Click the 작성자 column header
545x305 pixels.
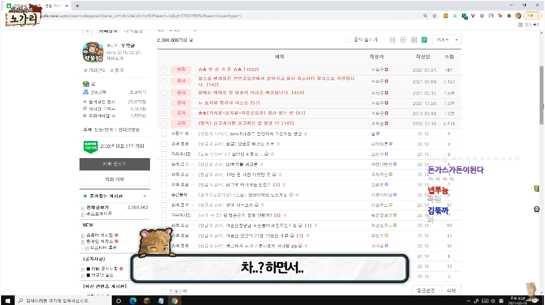coord(376,57)
